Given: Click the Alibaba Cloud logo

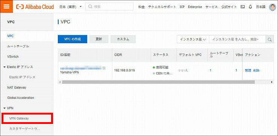Looking at the screenshot, I should point(35,7).
